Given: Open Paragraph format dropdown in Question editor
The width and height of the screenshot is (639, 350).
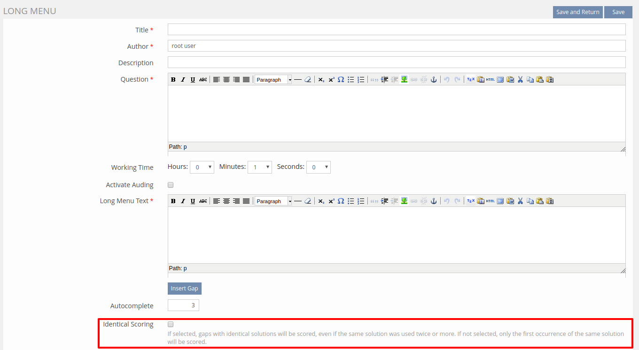Looking at the screenshot, I should tap(273, 80).
